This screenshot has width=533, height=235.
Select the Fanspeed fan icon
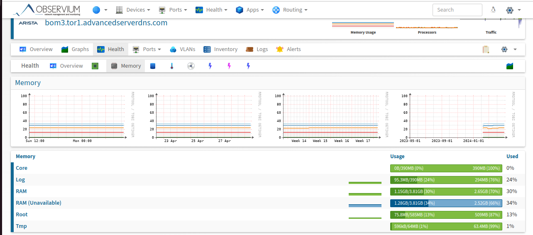[x=191, y=66]
